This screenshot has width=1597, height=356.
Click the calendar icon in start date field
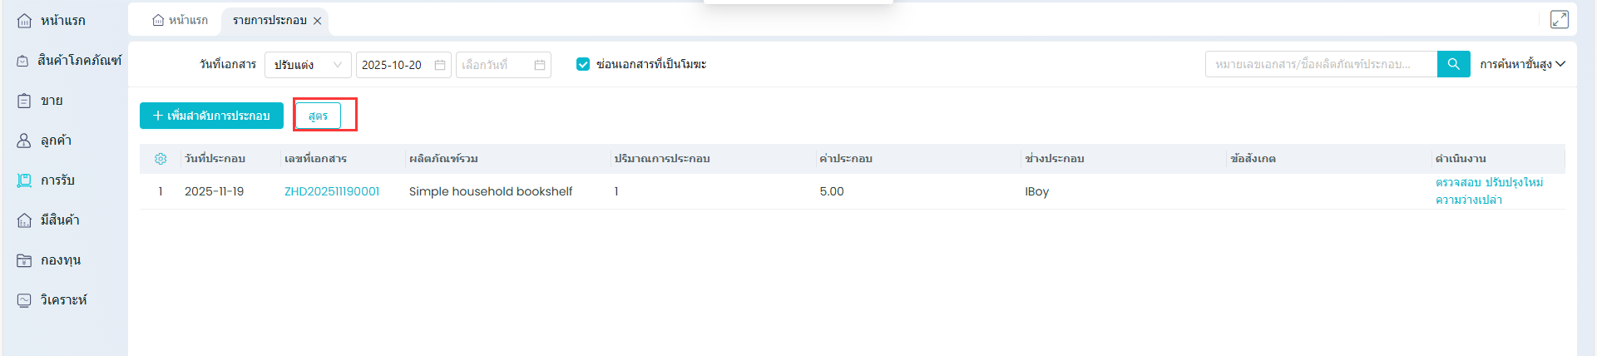coord(440,65)
